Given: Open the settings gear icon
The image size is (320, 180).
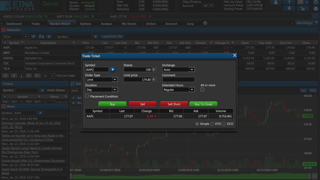Looking at the screenshot, I should click(316, 9).
